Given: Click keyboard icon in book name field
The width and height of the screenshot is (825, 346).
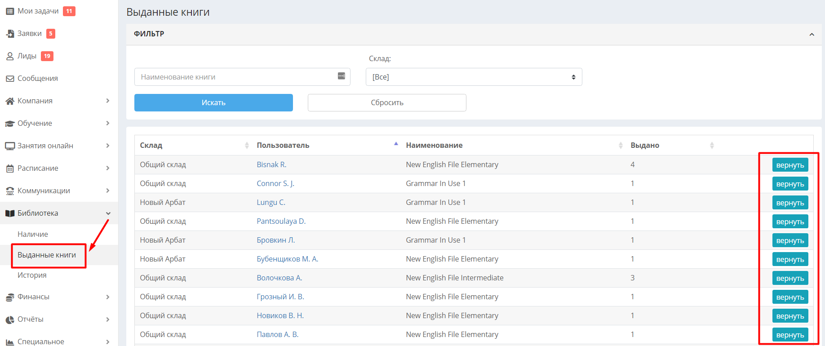Looking at the screenshot, I should click(x=342, y=76).
